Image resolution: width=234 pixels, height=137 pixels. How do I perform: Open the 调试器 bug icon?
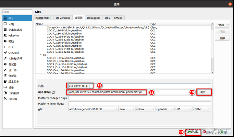[x=6, y=64]
